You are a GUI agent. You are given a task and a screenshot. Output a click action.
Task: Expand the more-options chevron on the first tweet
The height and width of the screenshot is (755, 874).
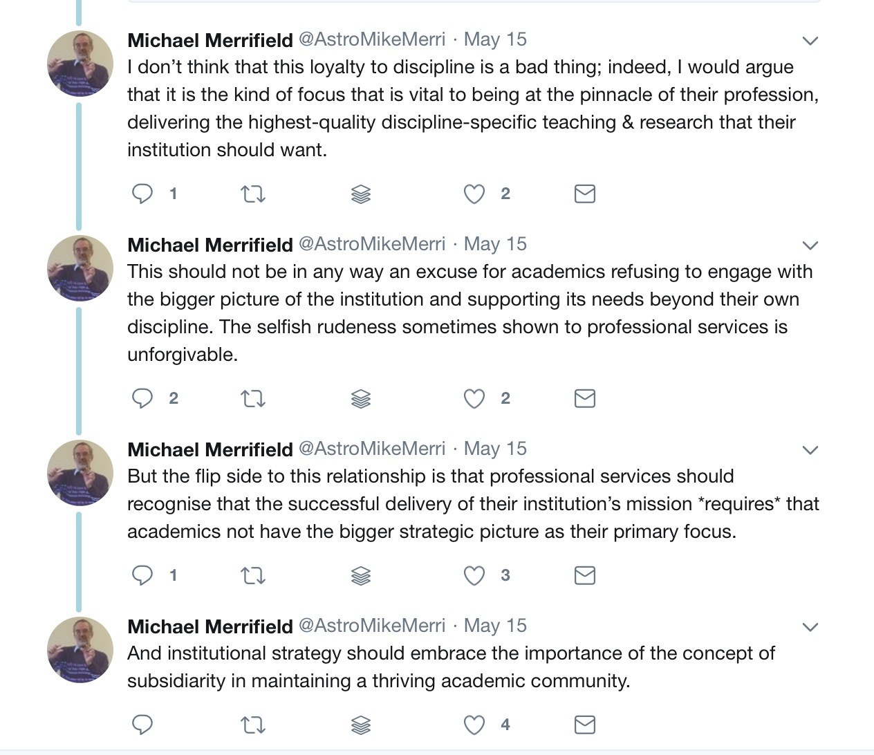coord(810,41)
